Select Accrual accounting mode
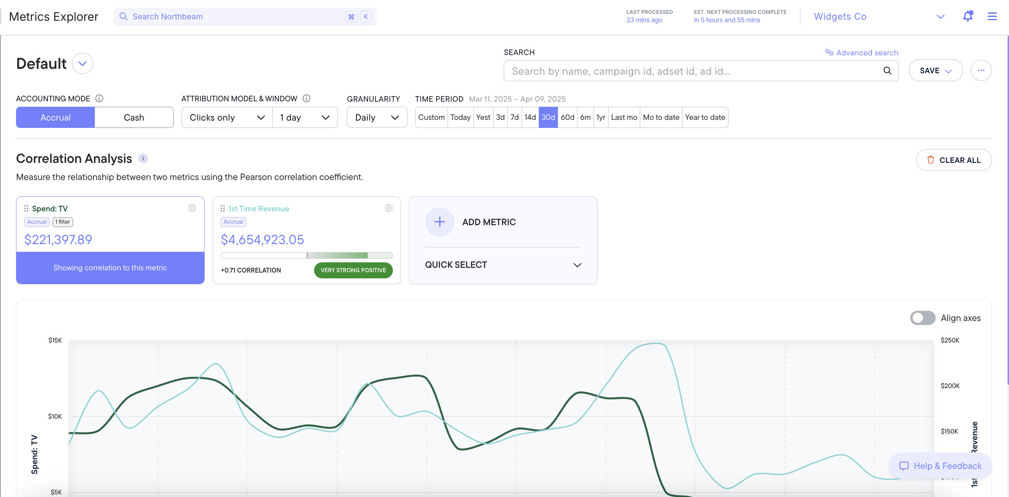Image resolution: width=1009 pixels, height=497 pixels. click(55, 117)
